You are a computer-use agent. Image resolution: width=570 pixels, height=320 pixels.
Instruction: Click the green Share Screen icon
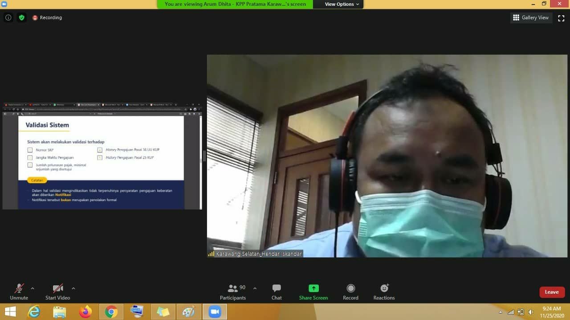coord(313,288)
